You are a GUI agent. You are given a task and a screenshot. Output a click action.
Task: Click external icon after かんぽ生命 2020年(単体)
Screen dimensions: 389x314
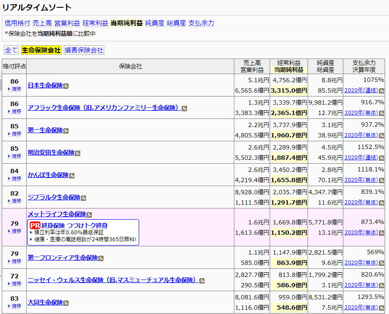click(382, 180)
